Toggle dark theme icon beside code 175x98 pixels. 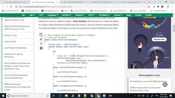click(x=41, y=48)
